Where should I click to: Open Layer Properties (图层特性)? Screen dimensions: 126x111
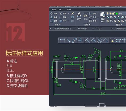(x=103, y=17)
